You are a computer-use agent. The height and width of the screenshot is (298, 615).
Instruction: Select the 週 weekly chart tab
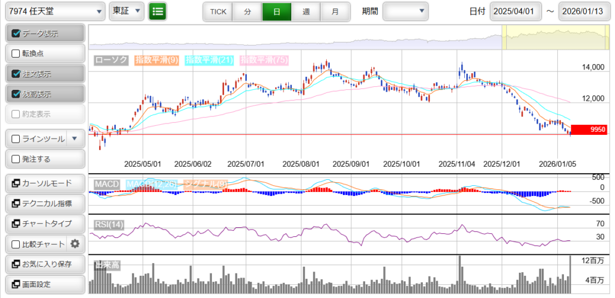click(x=306, y=11)
